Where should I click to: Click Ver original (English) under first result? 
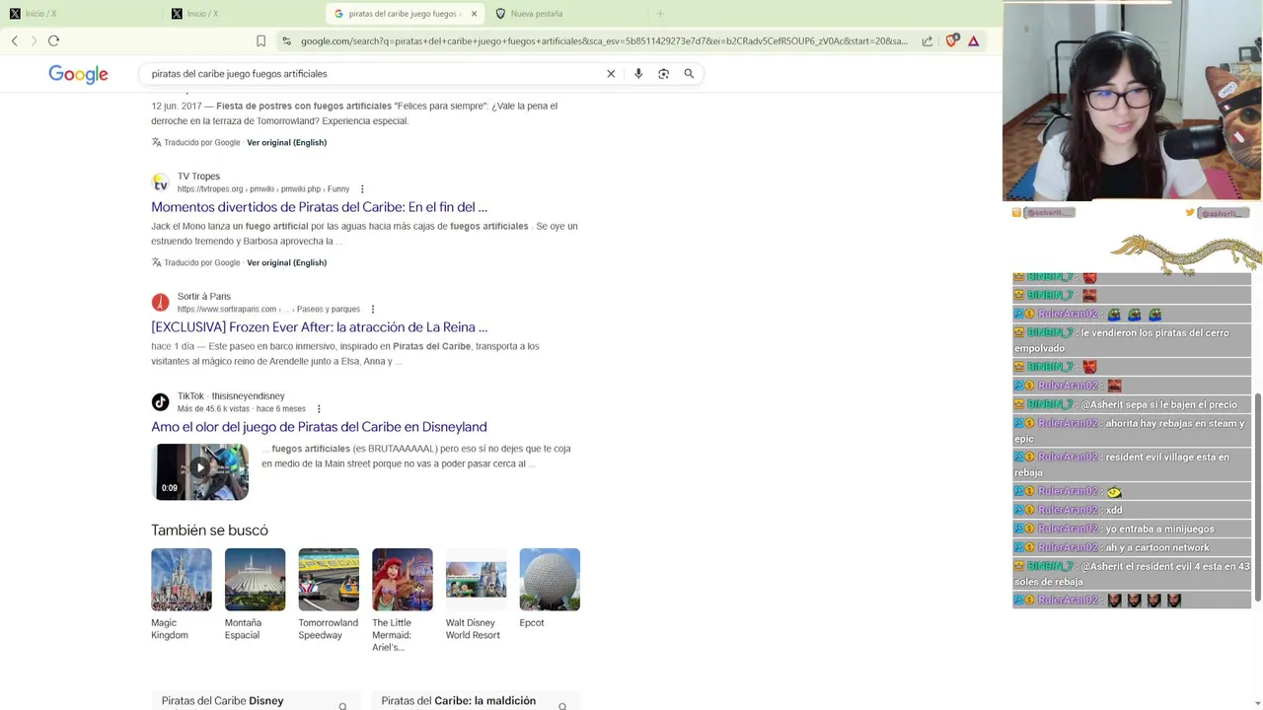click(x=286, y=142)
